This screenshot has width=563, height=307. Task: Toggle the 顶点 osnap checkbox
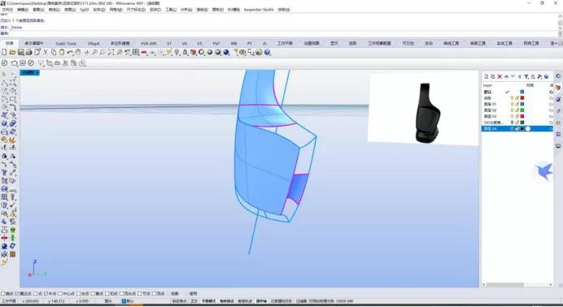coord(155,294)
